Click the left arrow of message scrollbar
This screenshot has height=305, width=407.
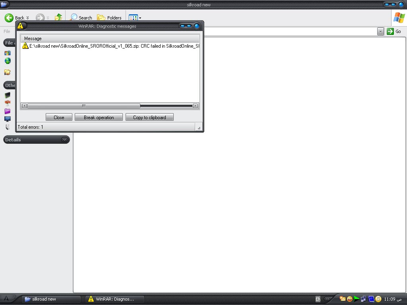click(x=24, y=106)
